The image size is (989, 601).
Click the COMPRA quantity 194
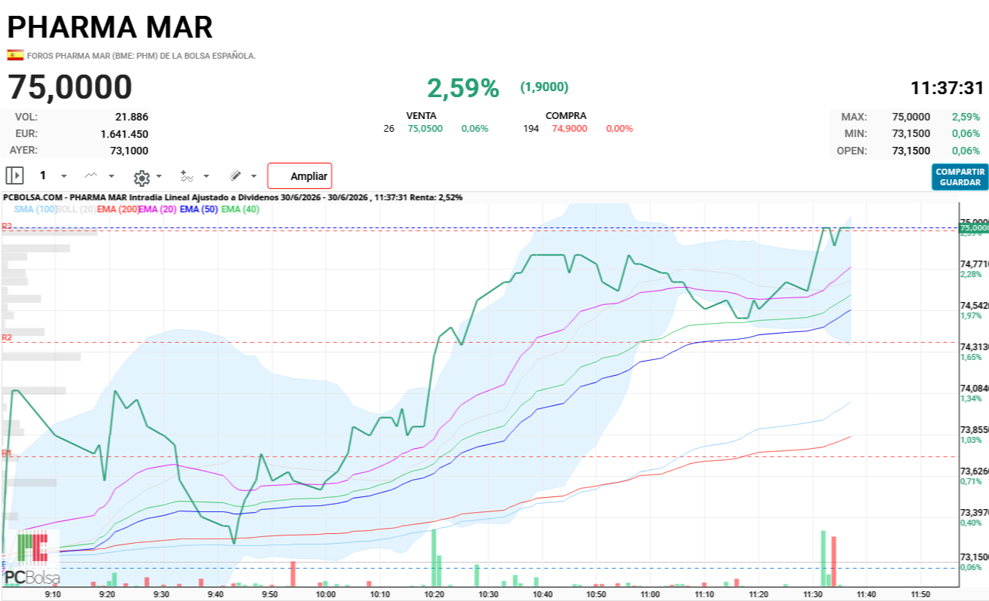pyautogui.click(x=531, y=128)
